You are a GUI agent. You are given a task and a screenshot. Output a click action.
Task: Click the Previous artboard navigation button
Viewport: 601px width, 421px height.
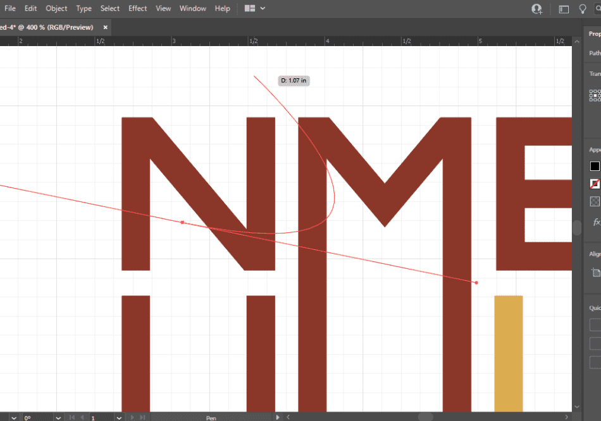click(82, 418)
